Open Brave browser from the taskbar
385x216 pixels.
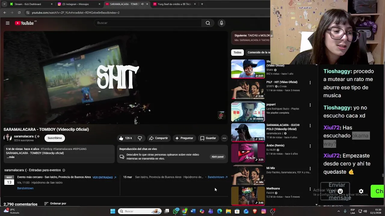pyautogui.click(x=255, y=211)
